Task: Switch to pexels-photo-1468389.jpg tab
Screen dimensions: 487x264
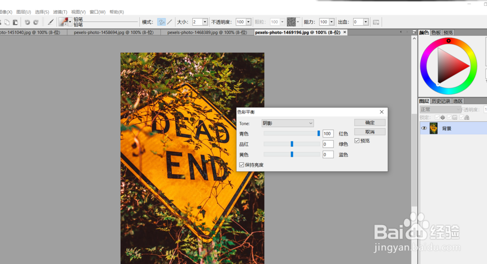Action: pyautogui.click(x=207, y=32)
